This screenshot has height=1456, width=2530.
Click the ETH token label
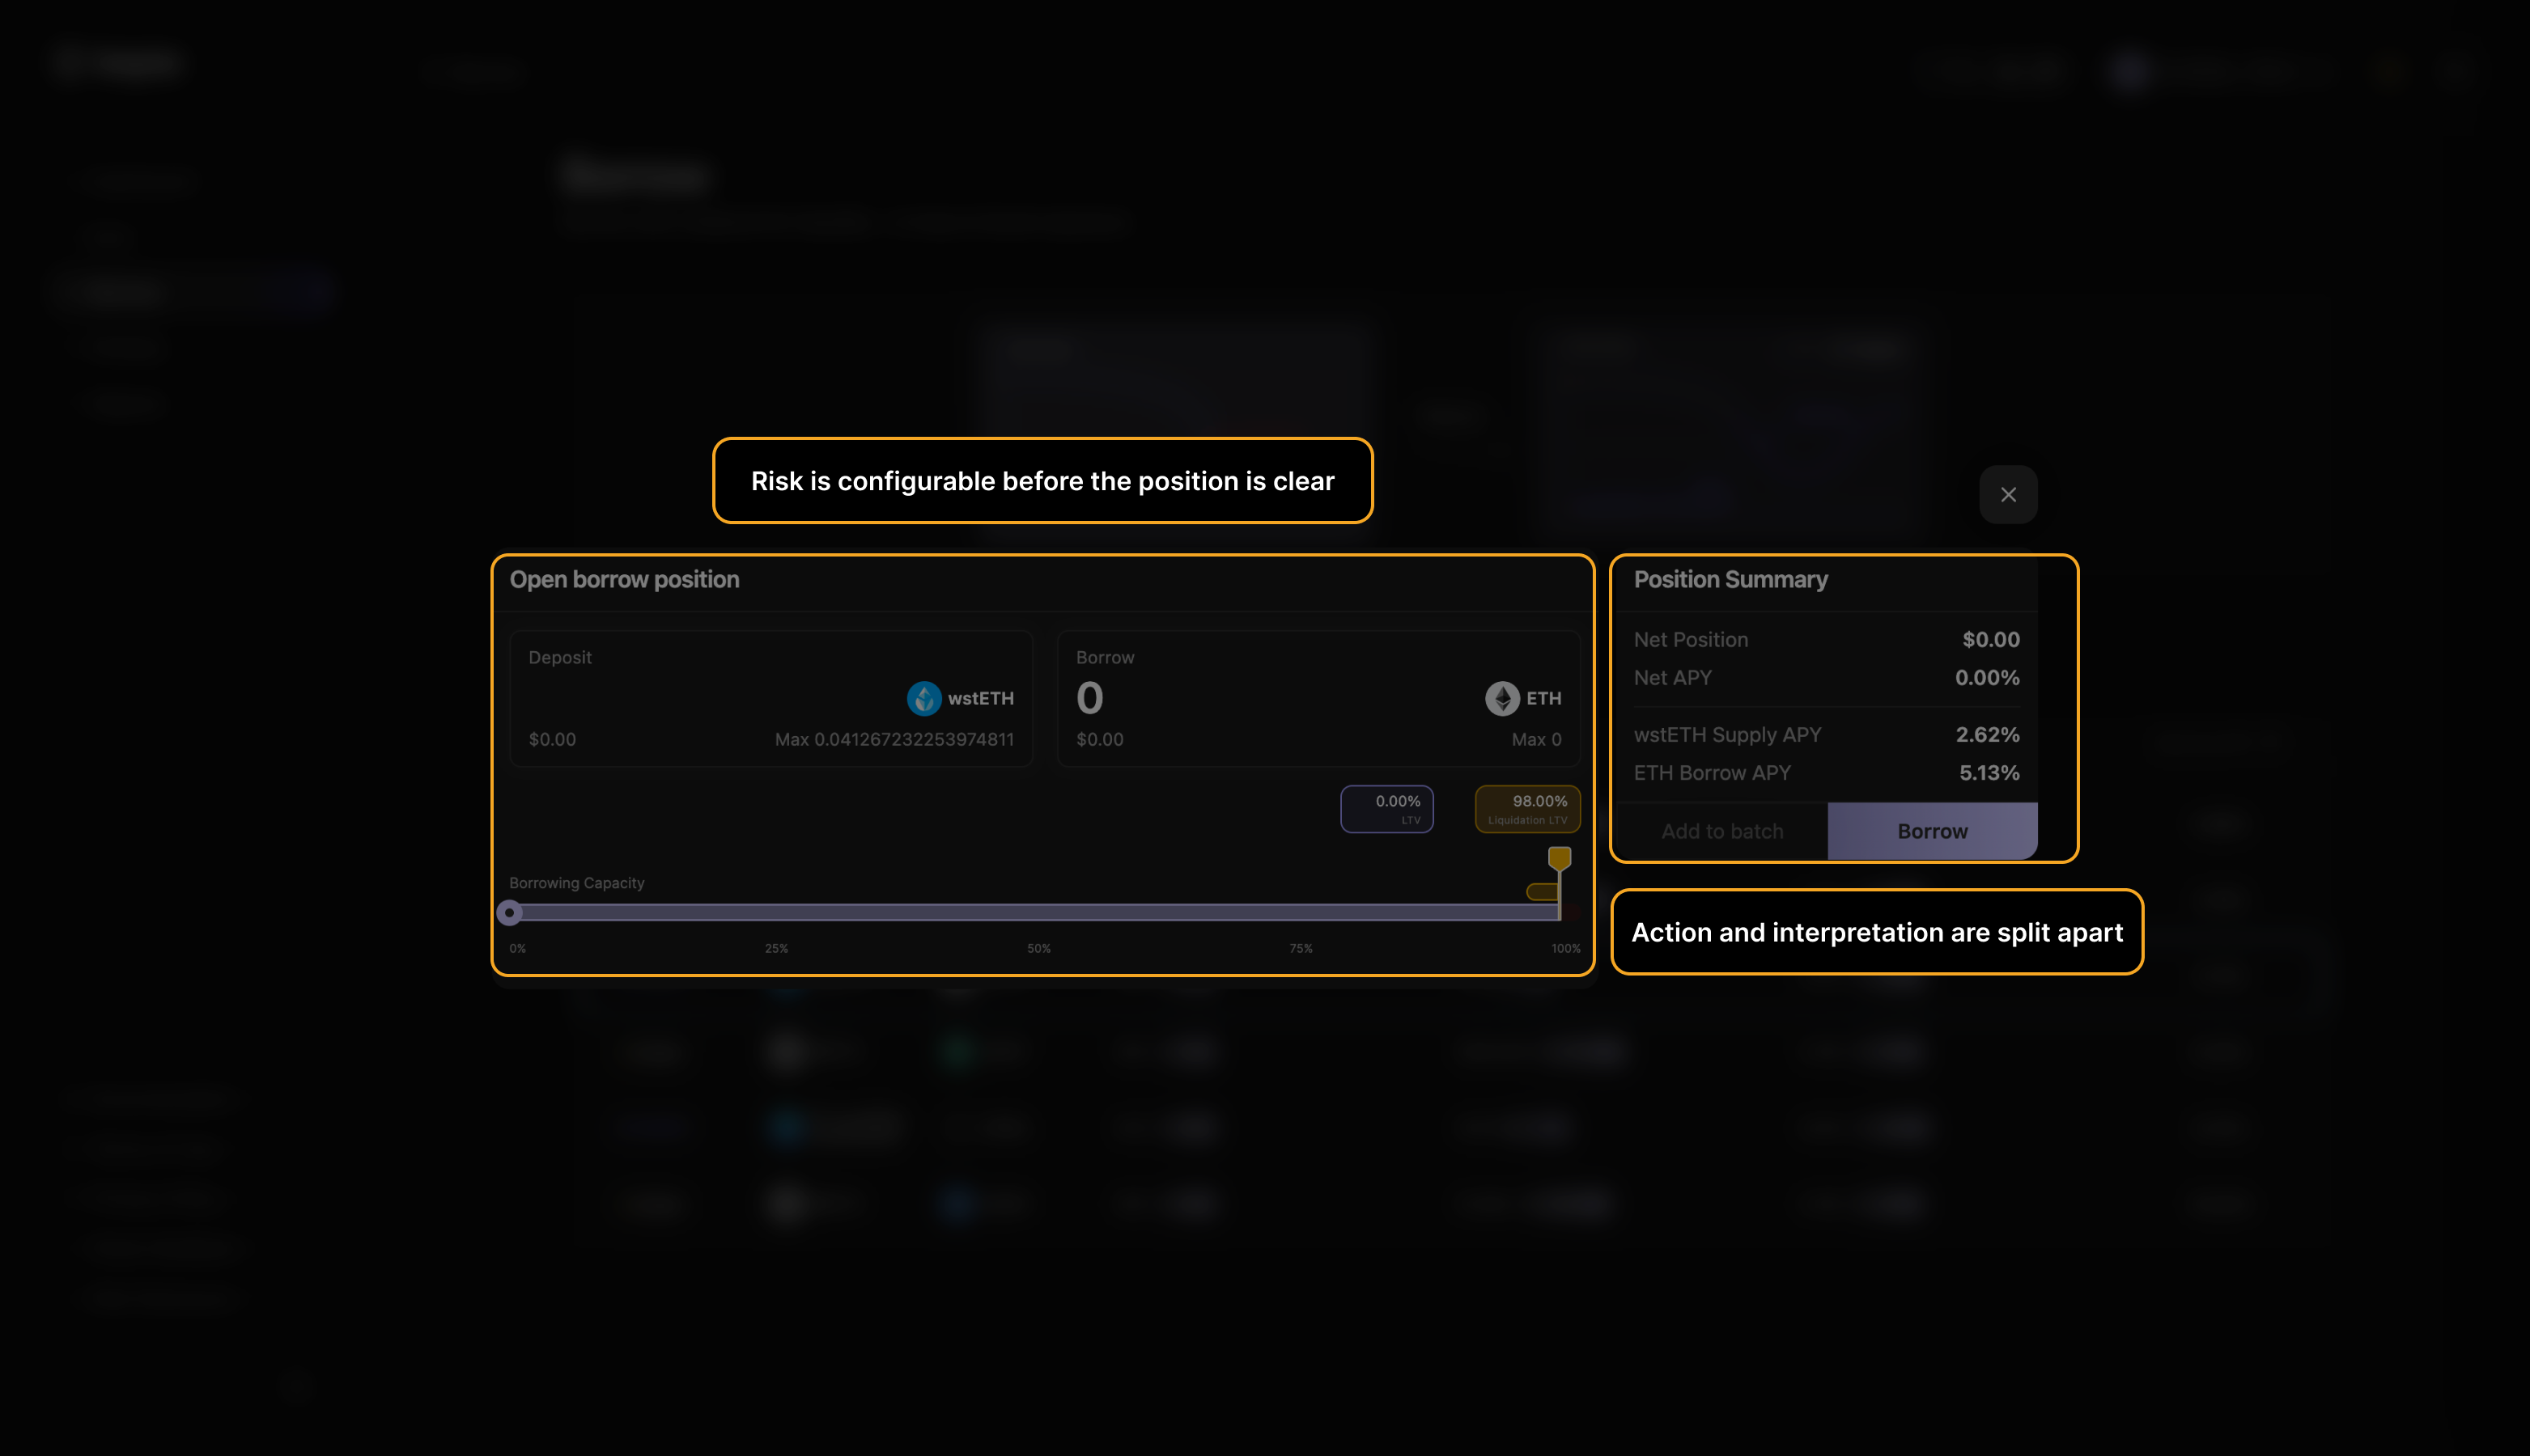1543,698
